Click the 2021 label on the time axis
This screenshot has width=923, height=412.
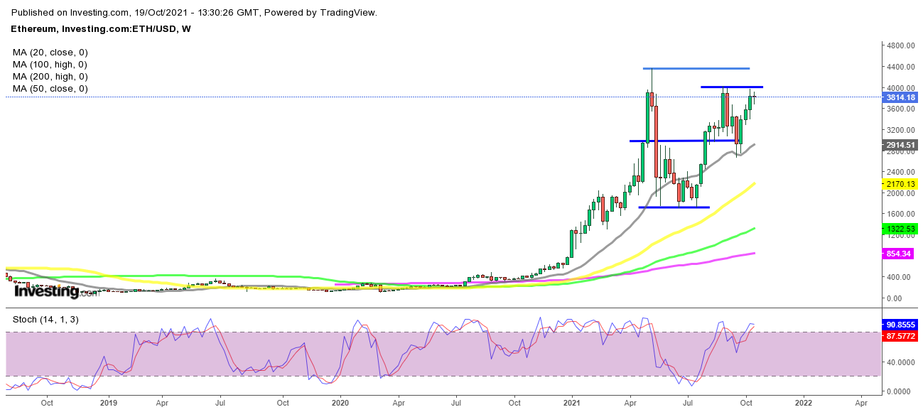(573, 402)
